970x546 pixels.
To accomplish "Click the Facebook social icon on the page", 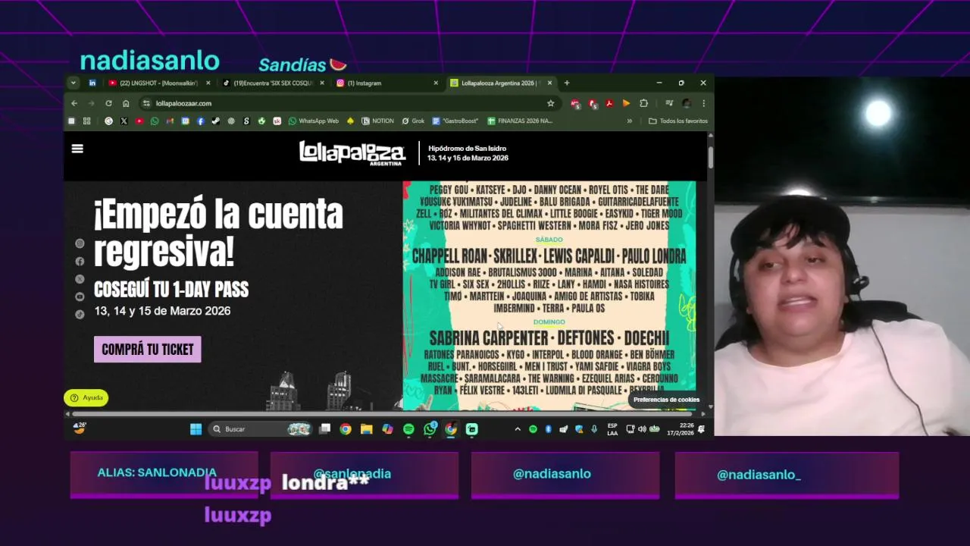I will pos(80,261).
